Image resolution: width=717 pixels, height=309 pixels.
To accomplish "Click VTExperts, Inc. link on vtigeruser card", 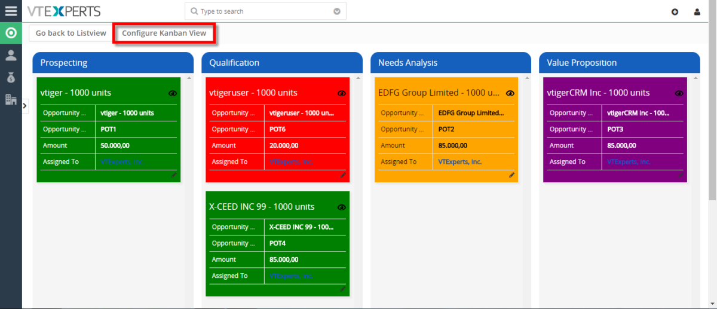I will click(x=291, y=161).
